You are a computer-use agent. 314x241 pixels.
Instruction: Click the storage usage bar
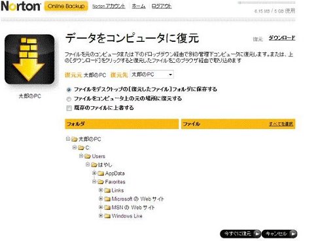point(266,3)
